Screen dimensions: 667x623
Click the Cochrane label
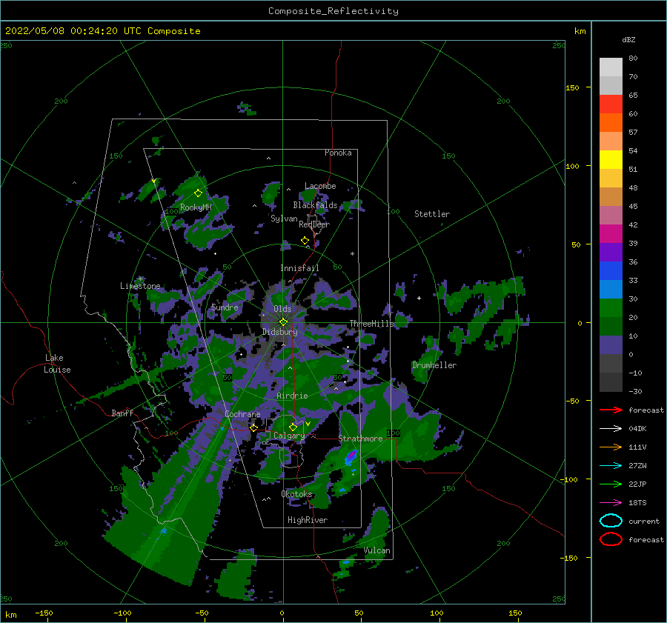click(x=242, y=414)
